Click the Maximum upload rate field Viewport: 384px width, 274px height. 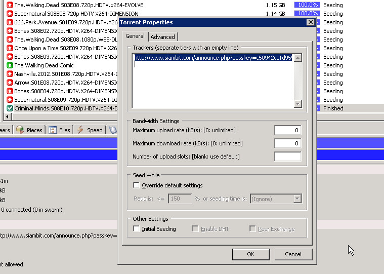click(x=288, y=130)
